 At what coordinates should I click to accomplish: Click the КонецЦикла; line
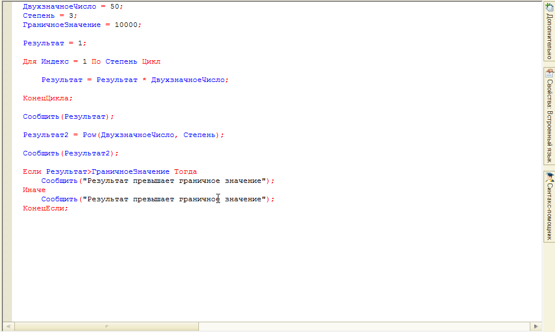point(48,99)
